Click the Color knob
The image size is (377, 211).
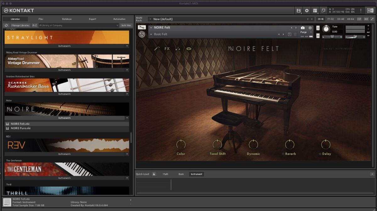click(x=181, y=144)
